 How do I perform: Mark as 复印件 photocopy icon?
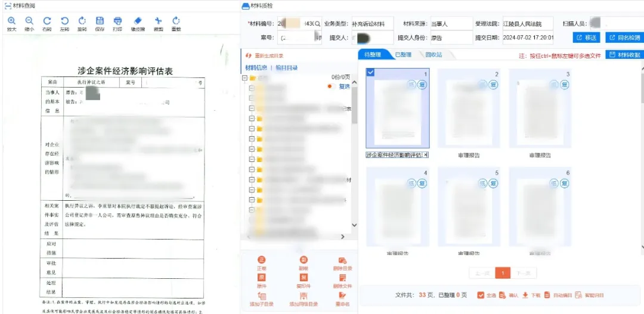tap(304, 278)
